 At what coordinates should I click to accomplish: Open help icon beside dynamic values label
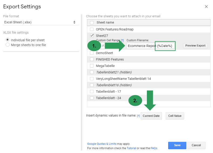point(138,116)
